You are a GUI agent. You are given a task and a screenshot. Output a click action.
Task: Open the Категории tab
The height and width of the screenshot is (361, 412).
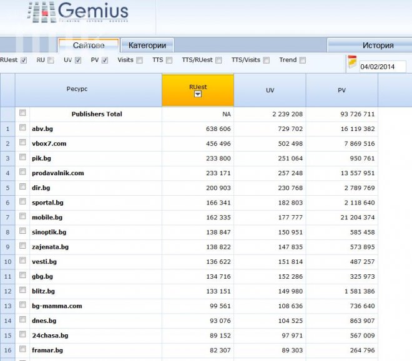(x=147, y=46)
